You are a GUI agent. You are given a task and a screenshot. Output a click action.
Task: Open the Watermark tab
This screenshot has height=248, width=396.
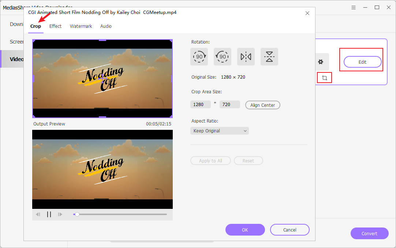pos(81,26)
